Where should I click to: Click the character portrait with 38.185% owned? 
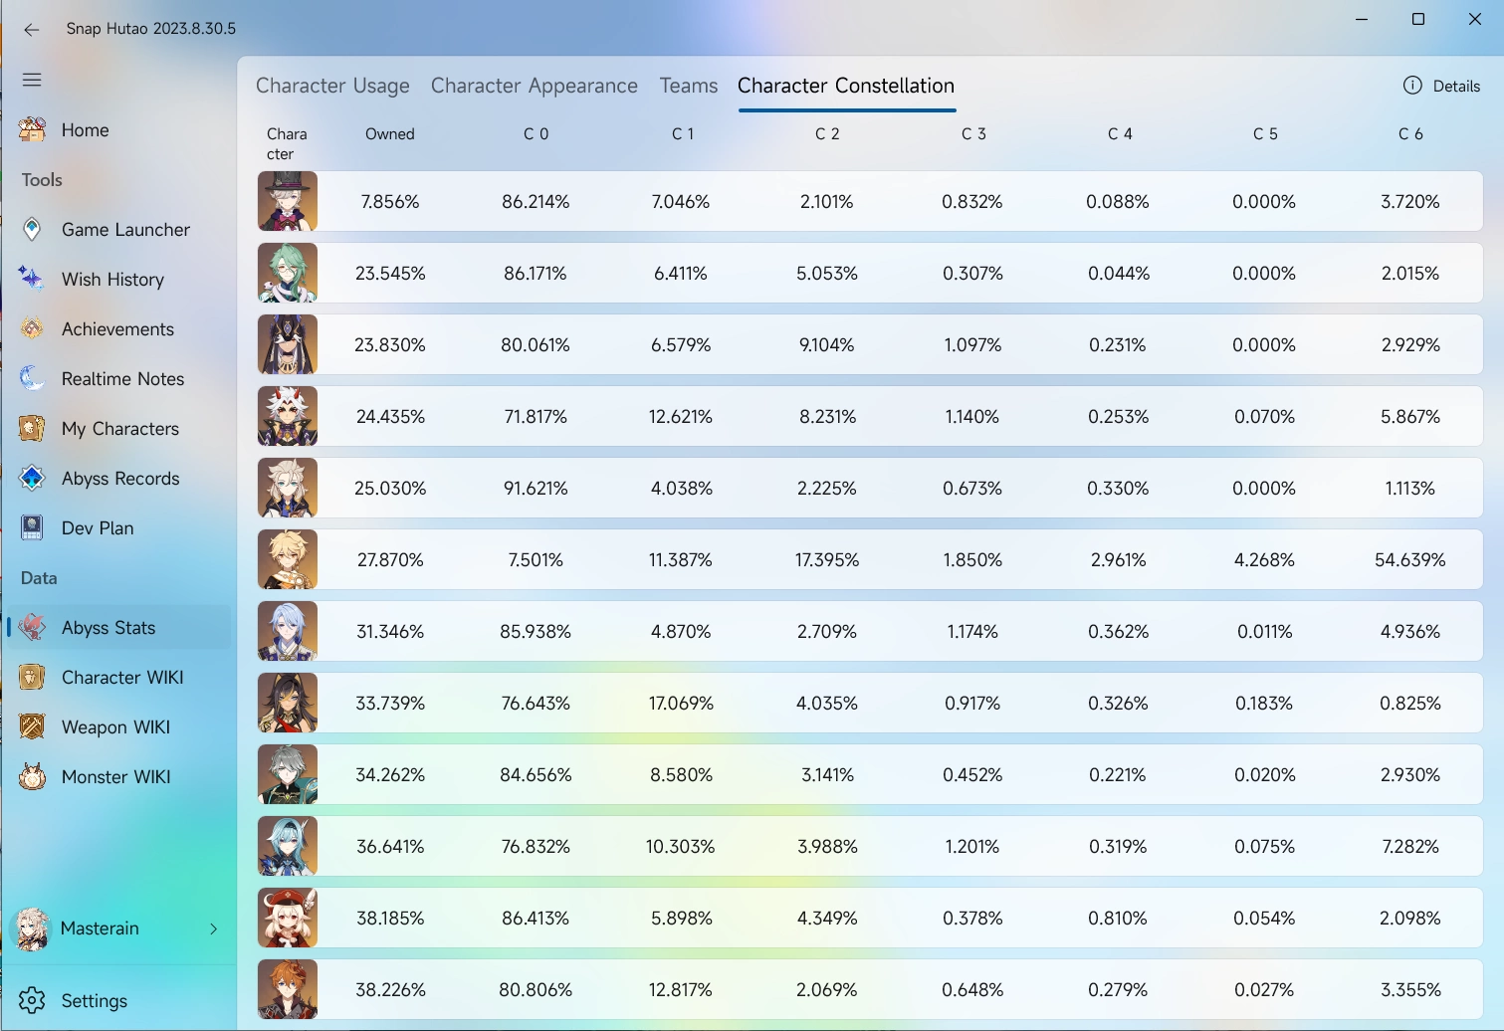tap(288, 918)
